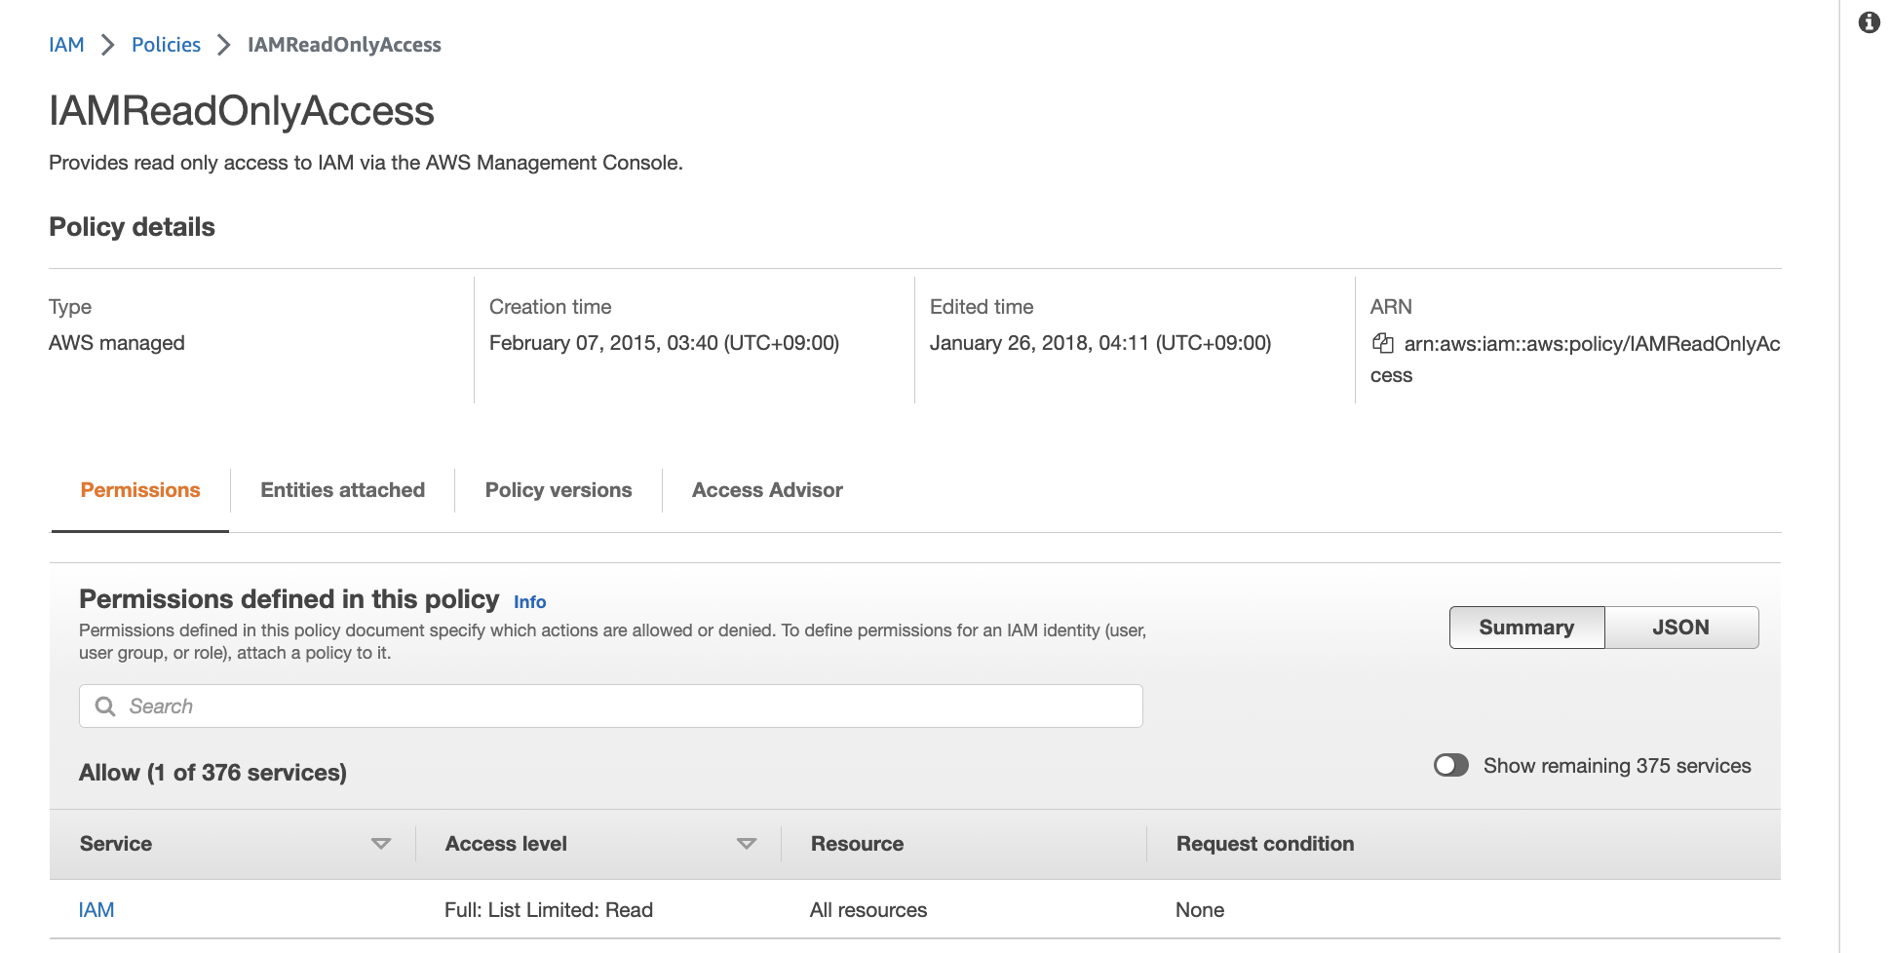The height and width of the screenshot is (953, 1889).
Task: Select the 'None' request condition cell
Action: (1200, 910)
